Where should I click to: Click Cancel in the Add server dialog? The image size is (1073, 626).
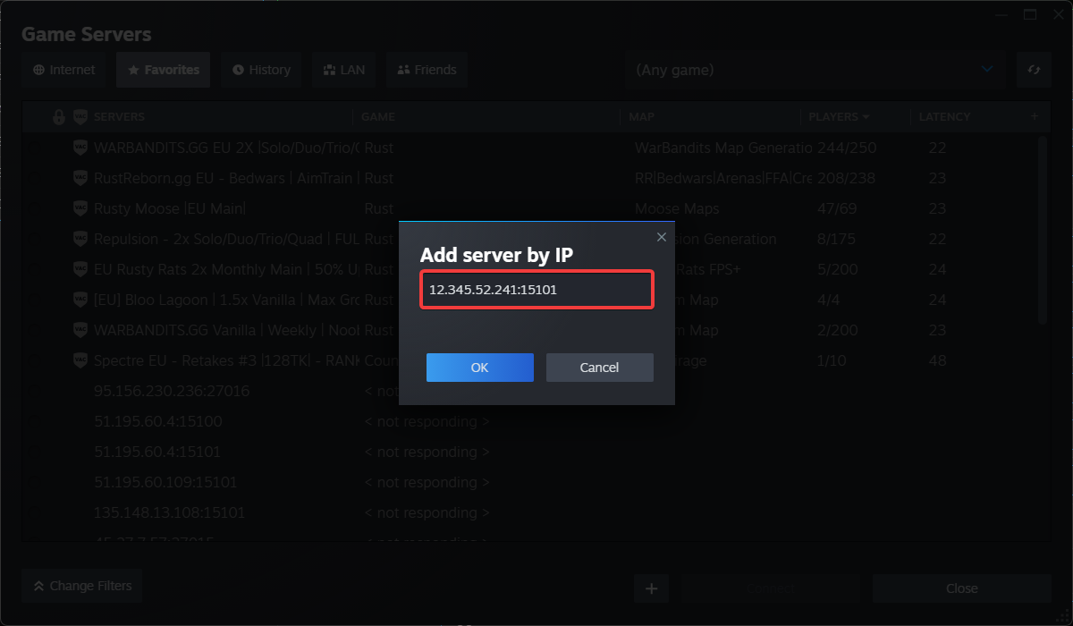599,367
